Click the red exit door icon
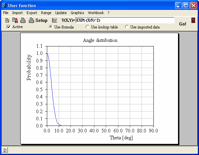Viewport: 199px width, 155px height. click(193, 20)
